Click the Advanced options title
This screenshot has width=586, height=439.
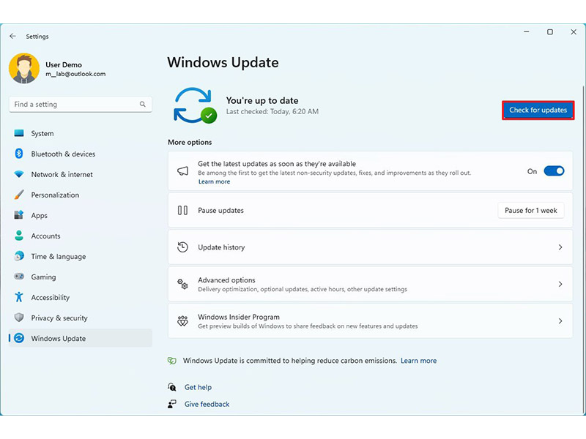click(x=226, y=280)
